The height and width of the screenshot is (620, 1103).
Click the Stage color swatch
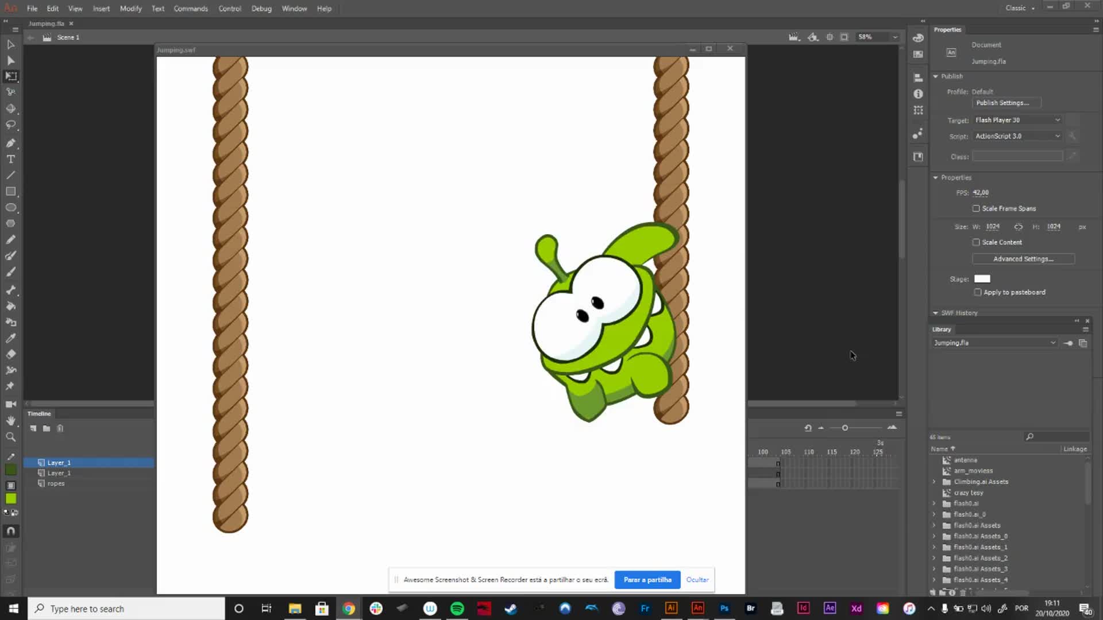[x=982, y=279]
